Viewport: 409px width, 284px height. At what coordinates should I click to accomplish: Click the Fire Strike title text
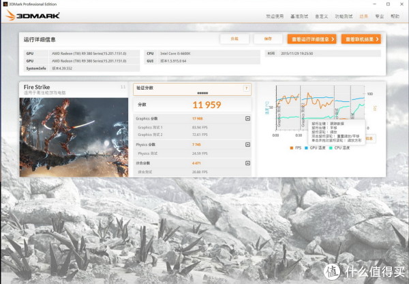coord(37,87)
